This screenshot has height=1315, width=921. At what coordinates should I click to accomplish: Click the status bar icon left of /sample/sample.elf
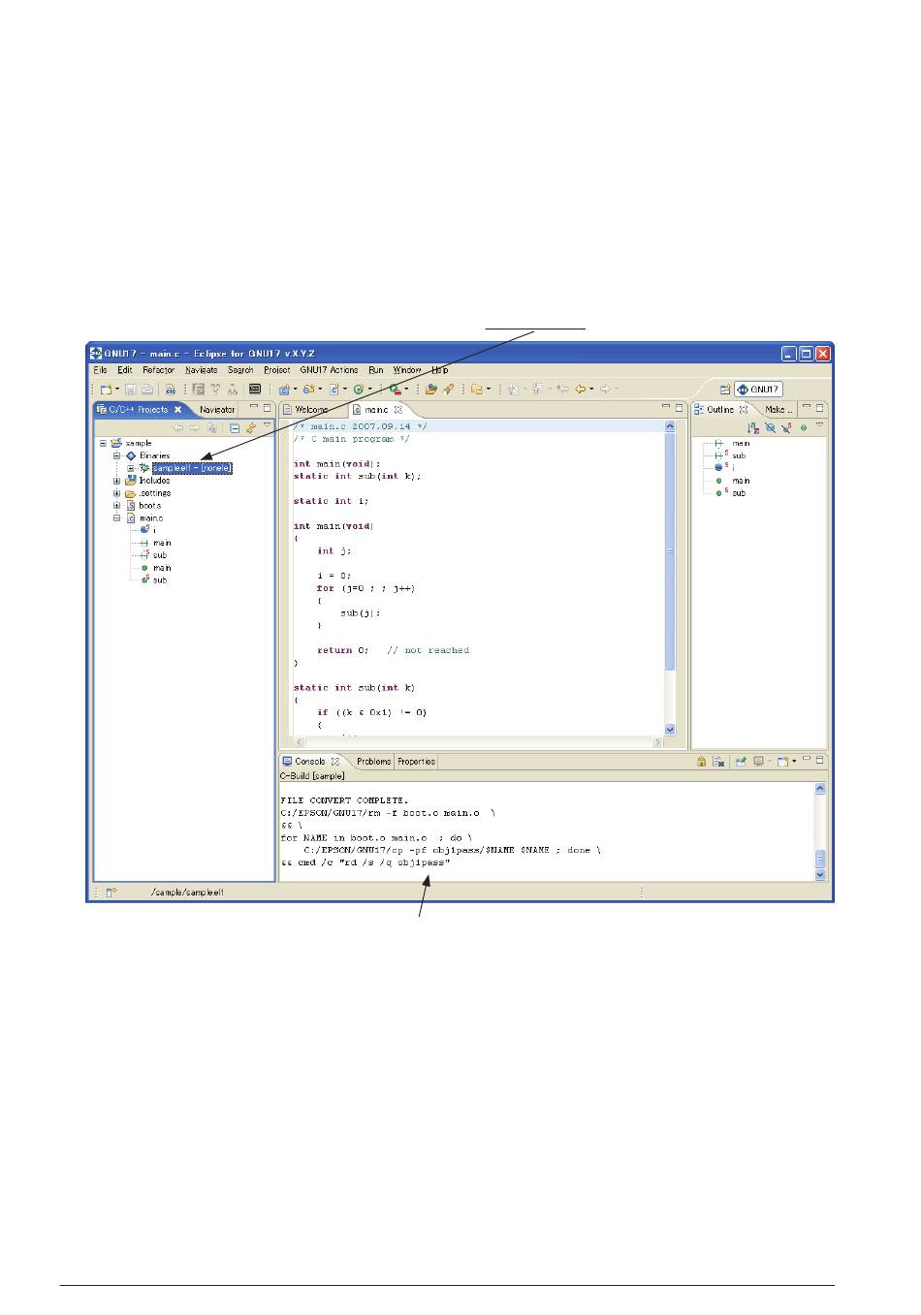tap(111, 892)
